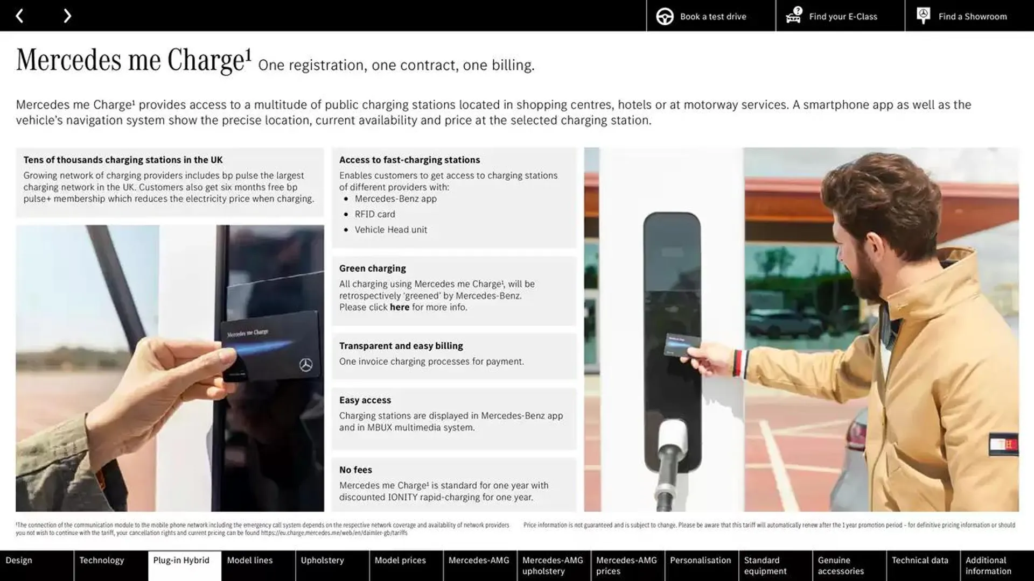This screenshot has width=1034, height=581.
Task: Open the Model prices section
Action: tap(400, 561)
